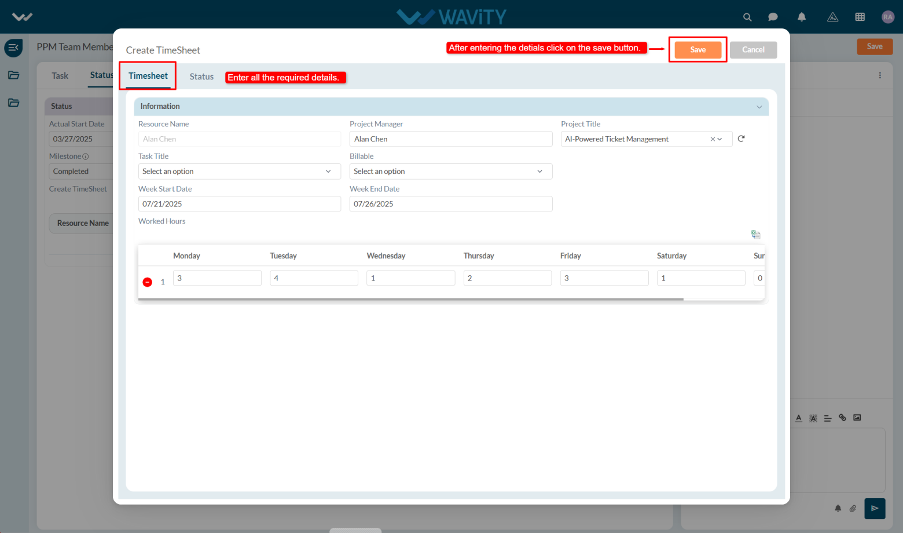
Task: Collapse the left sidebar menu icon
Action: tap(13, 48)
